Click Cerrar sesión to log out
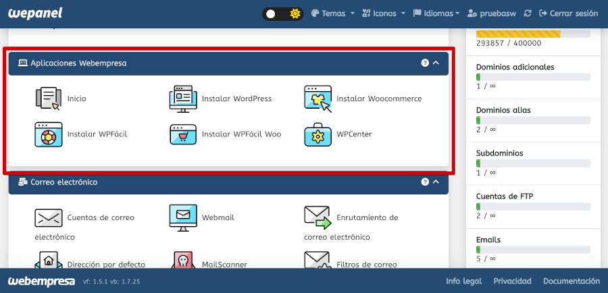 (568, 14)
